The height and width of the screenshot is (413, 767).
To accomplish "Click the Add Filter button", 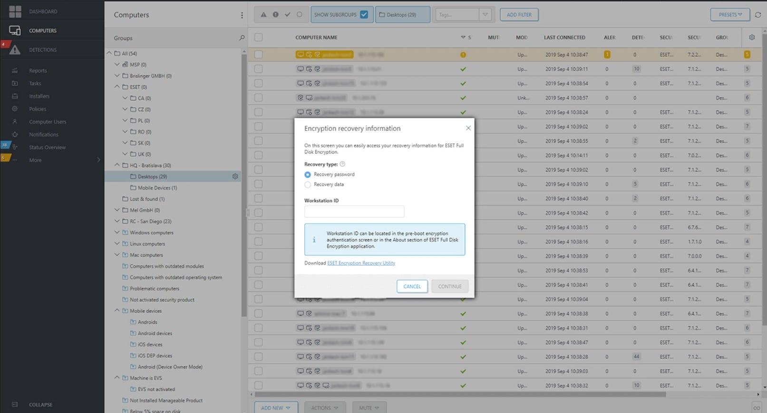I will click(519, 15).
